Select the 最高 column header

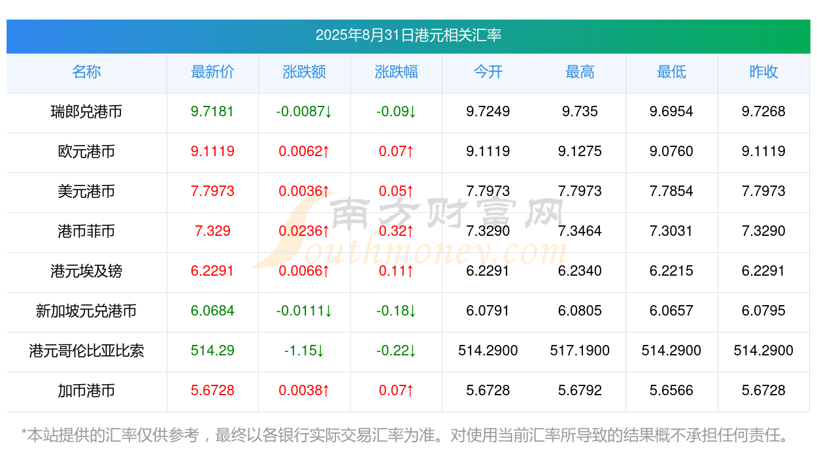coord(580,72)
